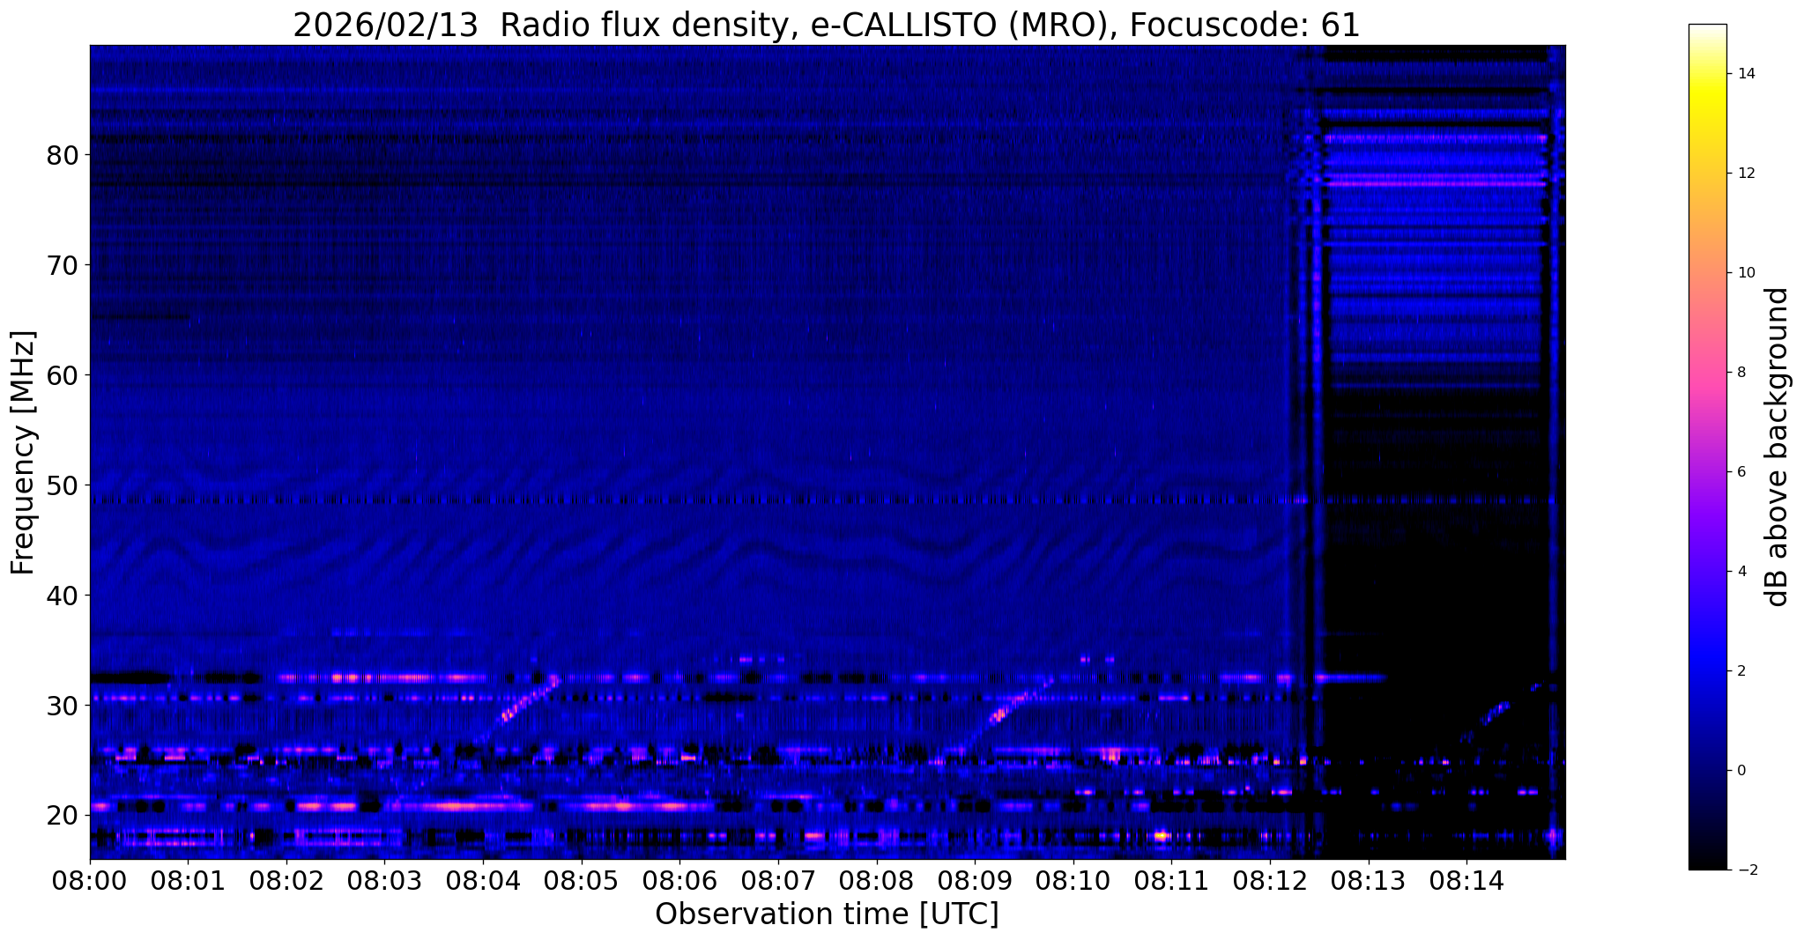Image resolution: width=1804 pixels, height=940 pixels.
Task: Click the 20 MHz frequency tick label
Action: [62, 816]
